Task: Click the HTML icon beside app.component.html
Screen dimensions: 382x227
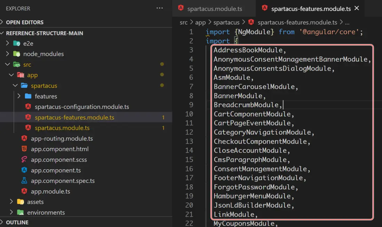Action: coord(24,149)
